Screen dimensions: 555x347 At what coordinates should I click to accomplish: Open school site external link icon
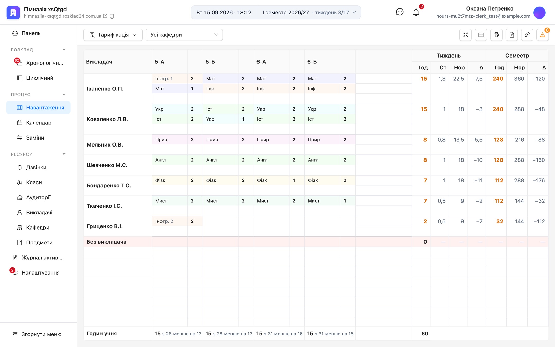click(105, 16)
